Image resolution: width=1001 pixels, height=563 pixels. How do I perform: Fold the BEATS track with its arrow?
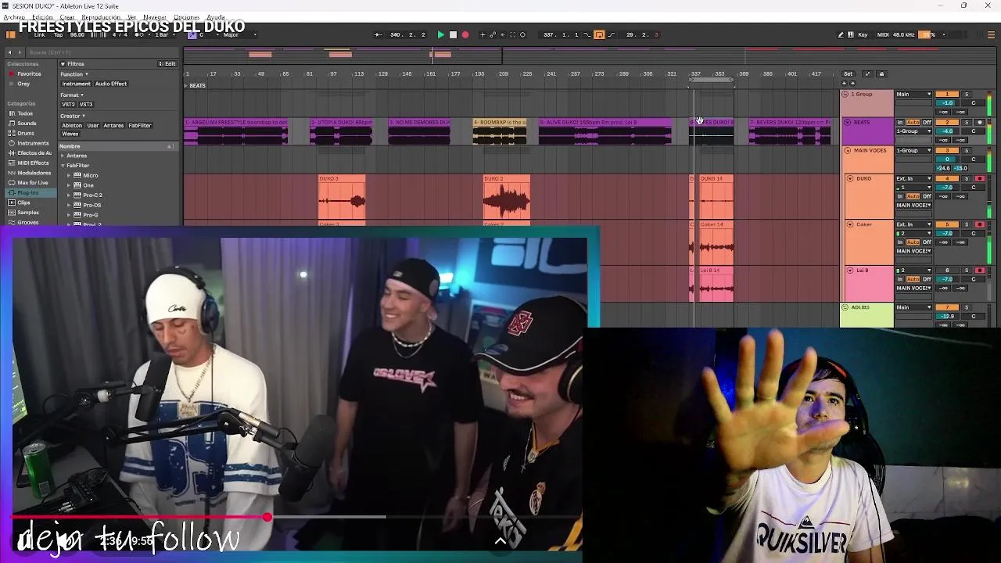coord(848,122)
